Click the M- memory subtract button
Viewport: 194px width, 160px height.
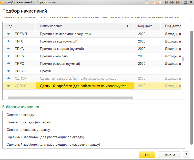coord(178,2)
